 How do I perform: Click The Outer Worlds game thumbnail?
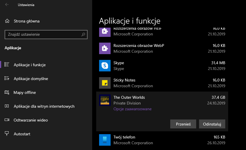[105, 100]
